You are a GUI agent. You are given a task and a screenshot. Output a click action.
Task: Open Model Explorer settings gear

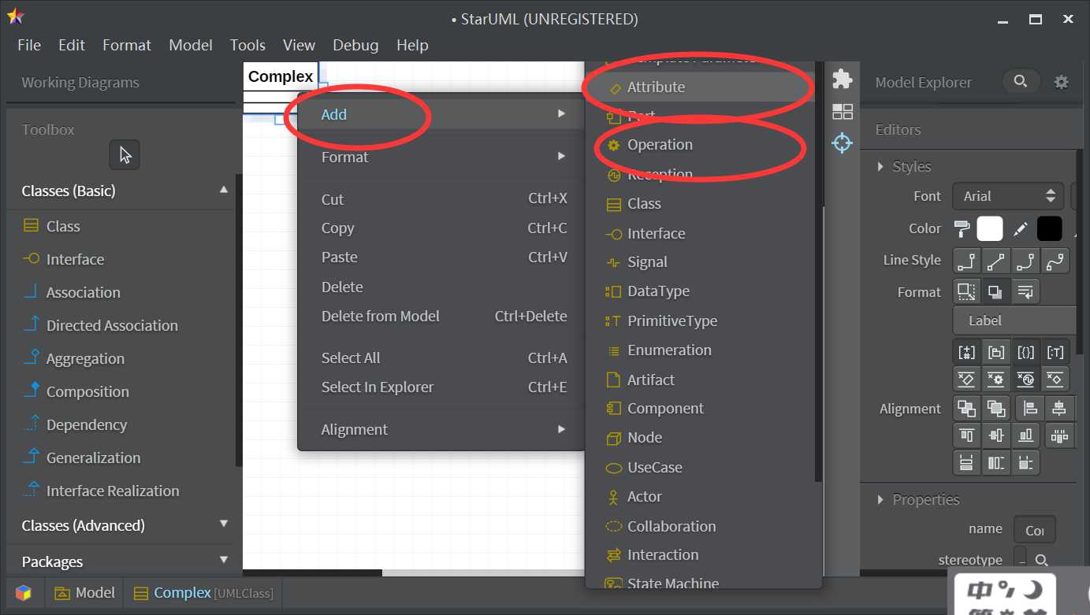(x=1062, y=82)
